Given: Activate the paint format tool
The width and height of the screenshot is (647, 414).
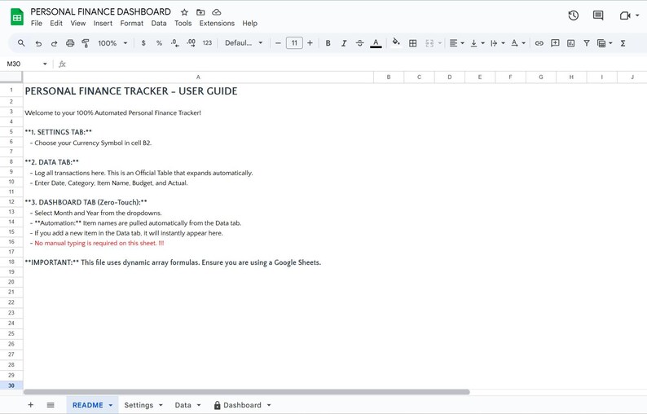Looking at the screenshot, I should (x=86, y=43).
